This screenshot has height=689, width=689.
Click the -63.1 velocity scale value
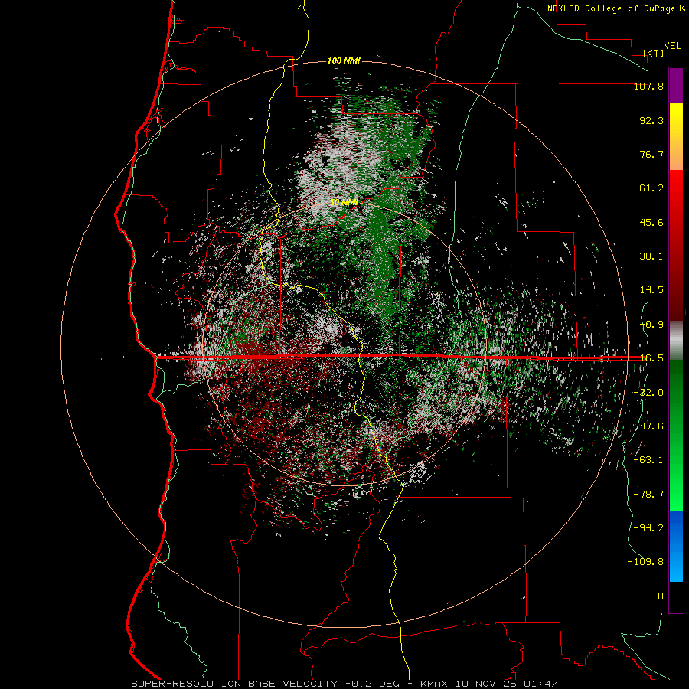point(648,459)
